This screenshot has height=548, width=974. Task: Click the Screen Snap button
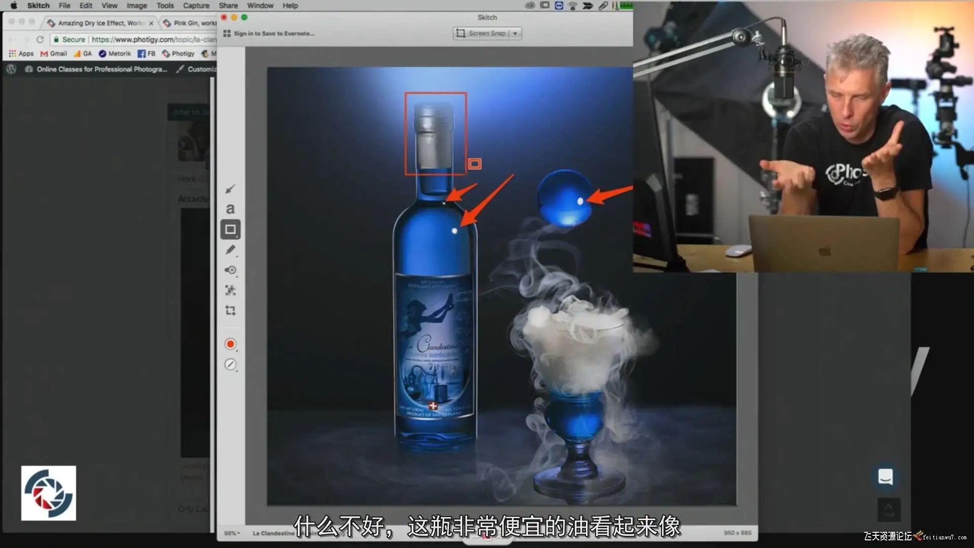[481, 33]
